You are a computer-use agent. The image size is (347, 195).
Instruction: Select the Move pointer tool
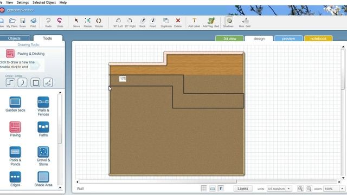(76, 21)
